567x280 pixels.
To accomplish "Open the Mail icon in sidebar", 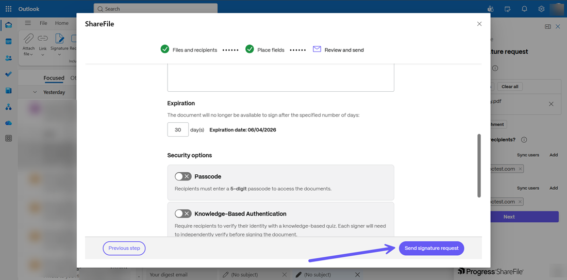I will pos(9,25).
